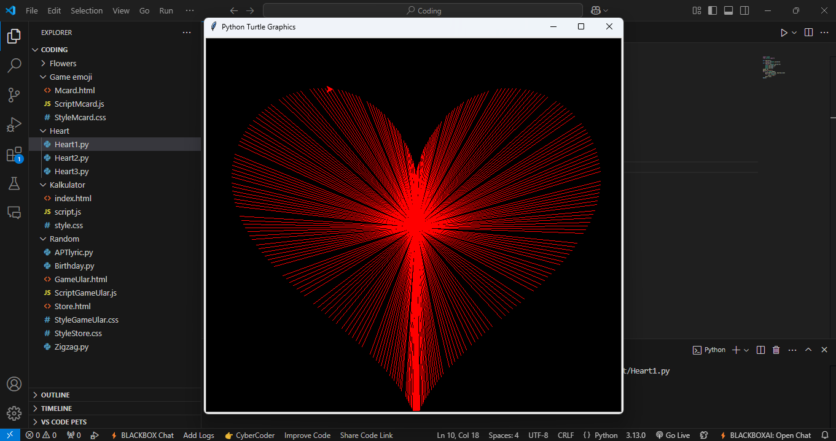Open the Testing beaker icon in sidebar

(14, 183)
